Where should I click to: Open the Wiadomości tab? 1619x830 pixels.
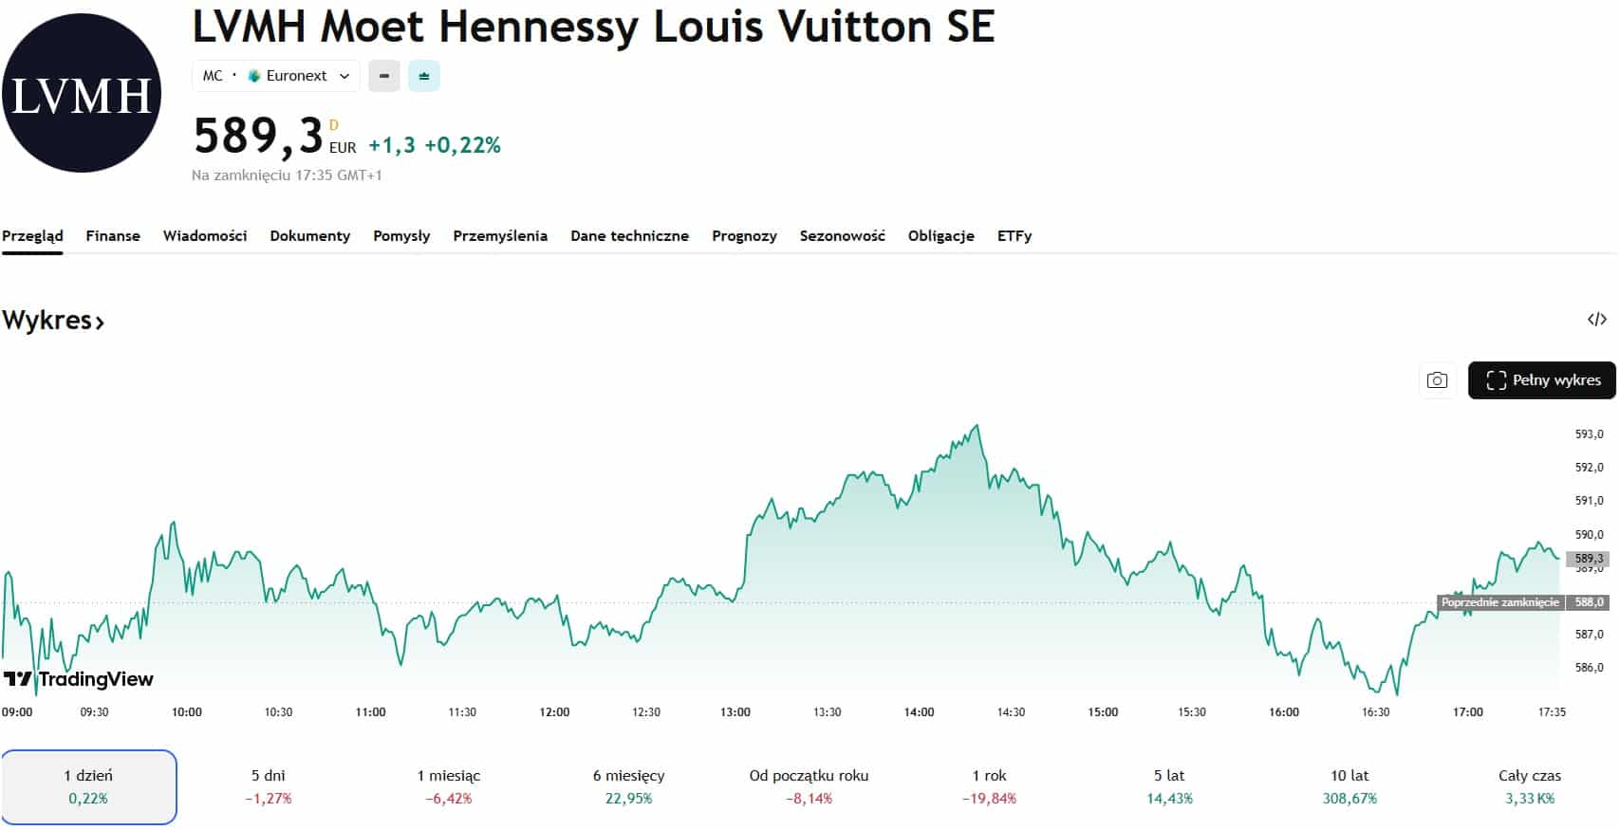tap(205, 236)
